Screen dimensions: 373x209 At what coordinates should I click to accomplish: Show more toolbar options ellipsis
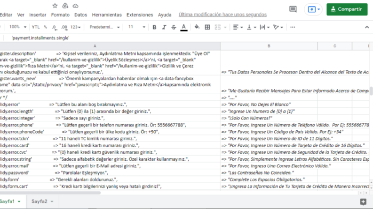click(x=293, y=27)
